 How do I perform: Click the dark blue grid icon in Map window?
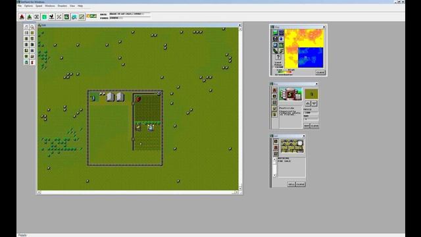coord(281,33)
